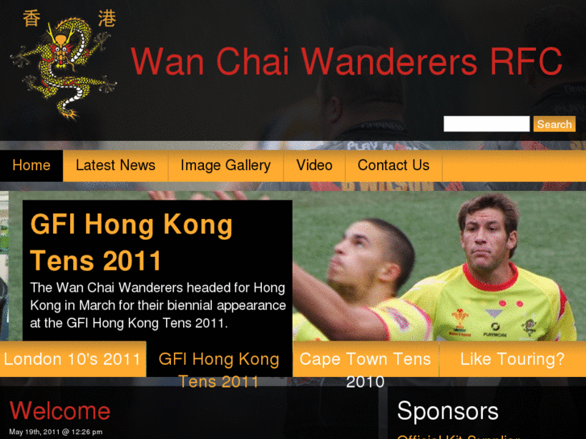Image resolution: width=586 pixels, height=439 pixels.
Task: Focus the site search text box
Action: coord(486,124)
